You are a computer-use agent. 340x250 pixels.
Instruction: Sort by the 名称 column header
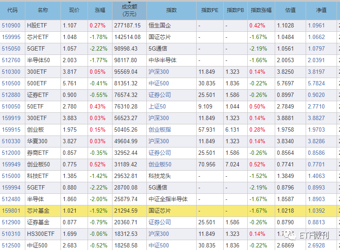click(43, 10)
